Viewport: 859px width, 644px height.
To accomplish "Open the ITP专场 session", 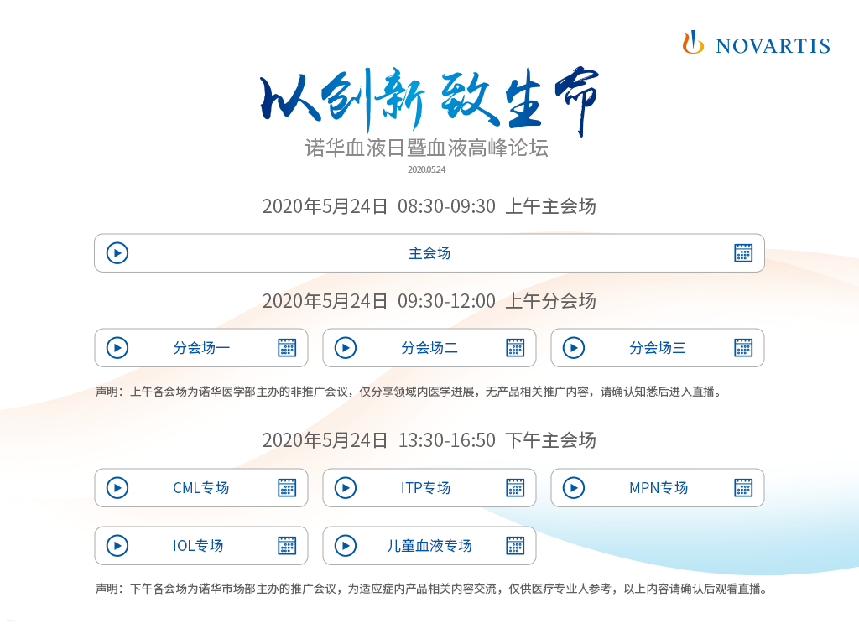I will [429, 488].
